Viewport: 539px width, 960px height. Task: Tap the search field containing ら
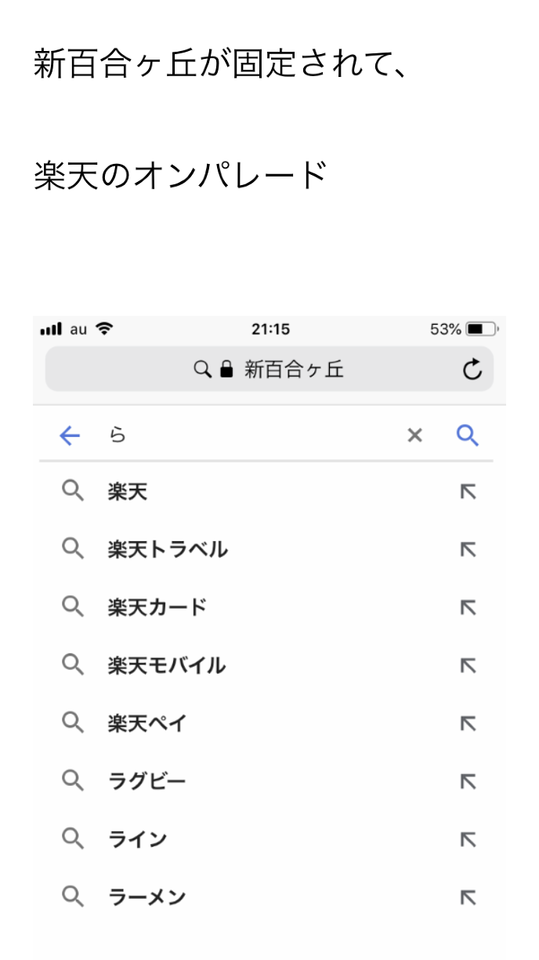tap(251, 436)
